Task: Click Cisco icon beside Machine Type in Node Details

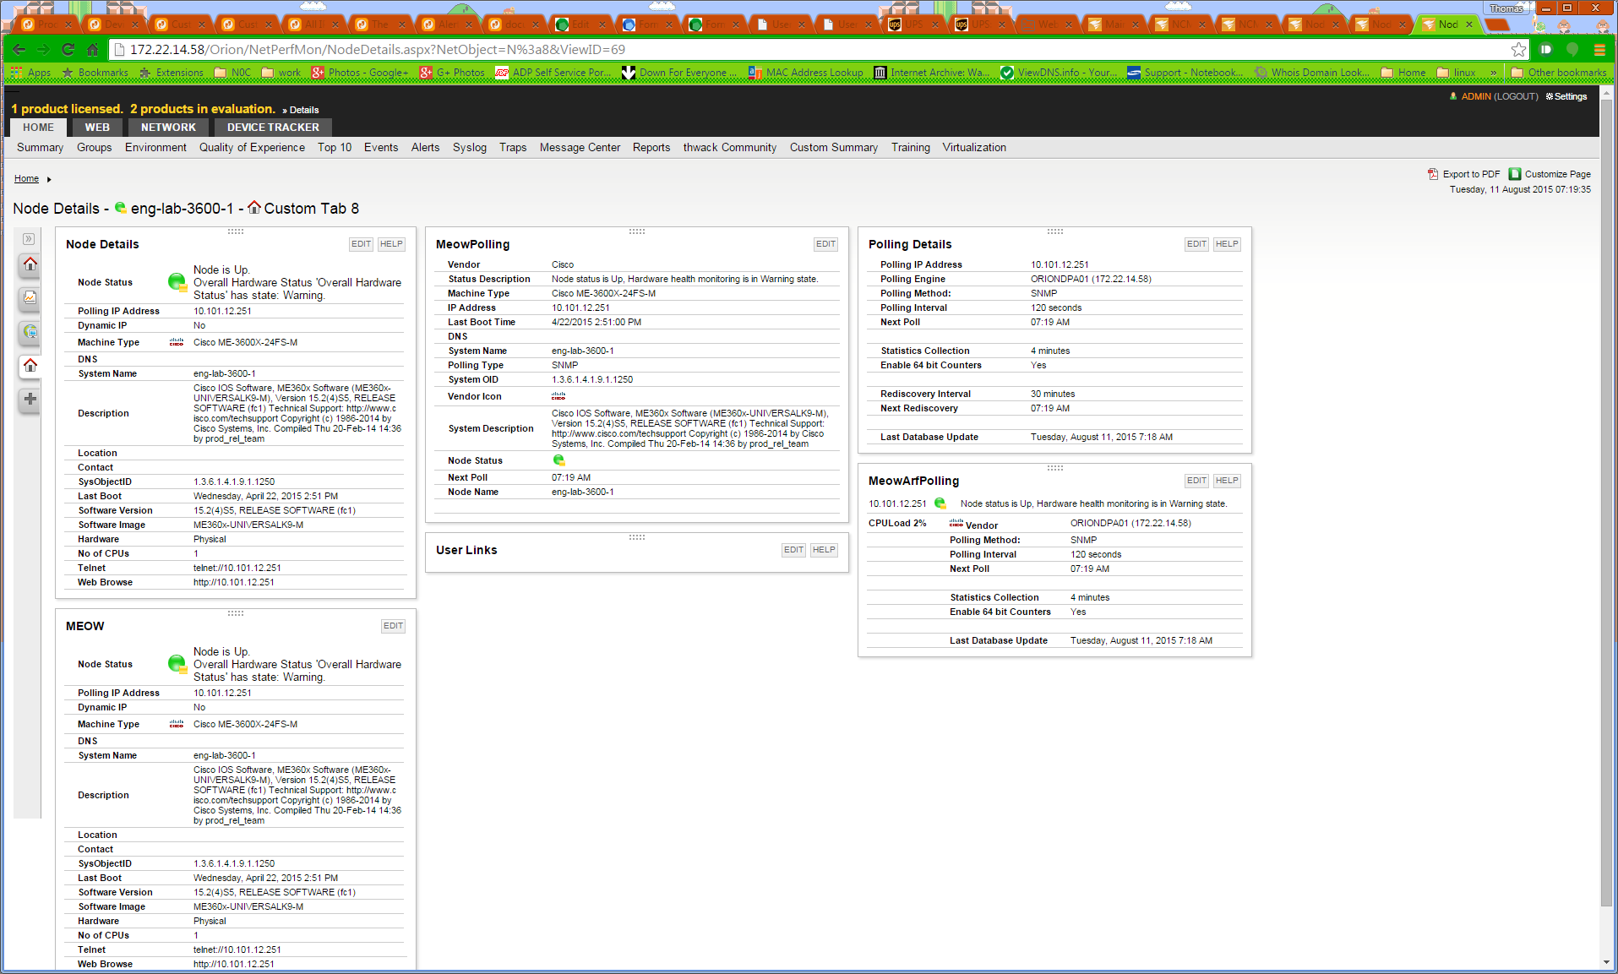Action: [177, 342]
